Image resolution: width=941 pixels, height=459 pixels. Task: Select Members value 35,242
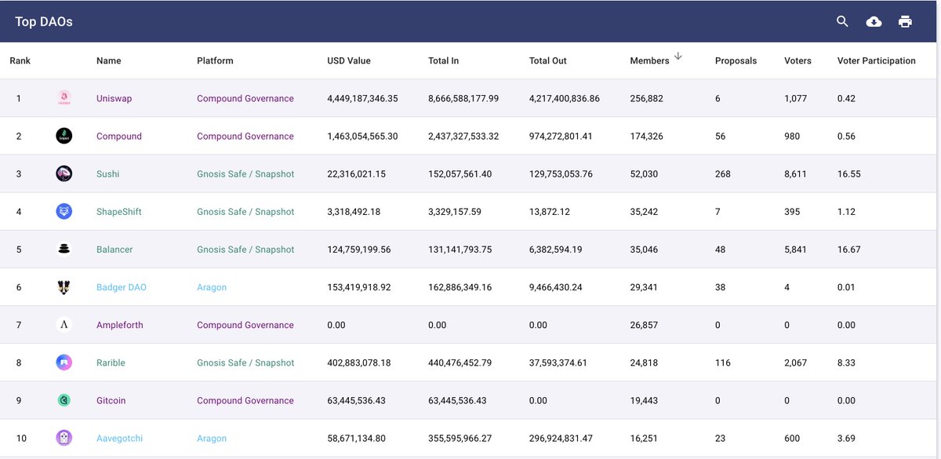click(x=644, y=212)
